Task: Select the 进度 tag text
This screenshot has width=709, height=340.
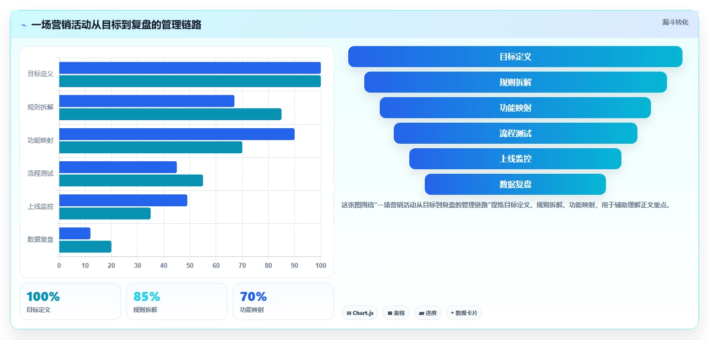Action: click(x=431, y=313)
